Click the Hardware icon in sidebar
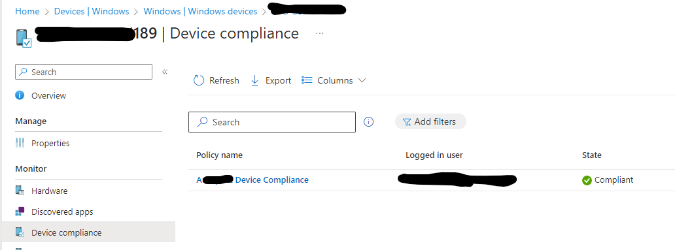The height and width of the screenshot is (250, 675). [x=20, y=191]
